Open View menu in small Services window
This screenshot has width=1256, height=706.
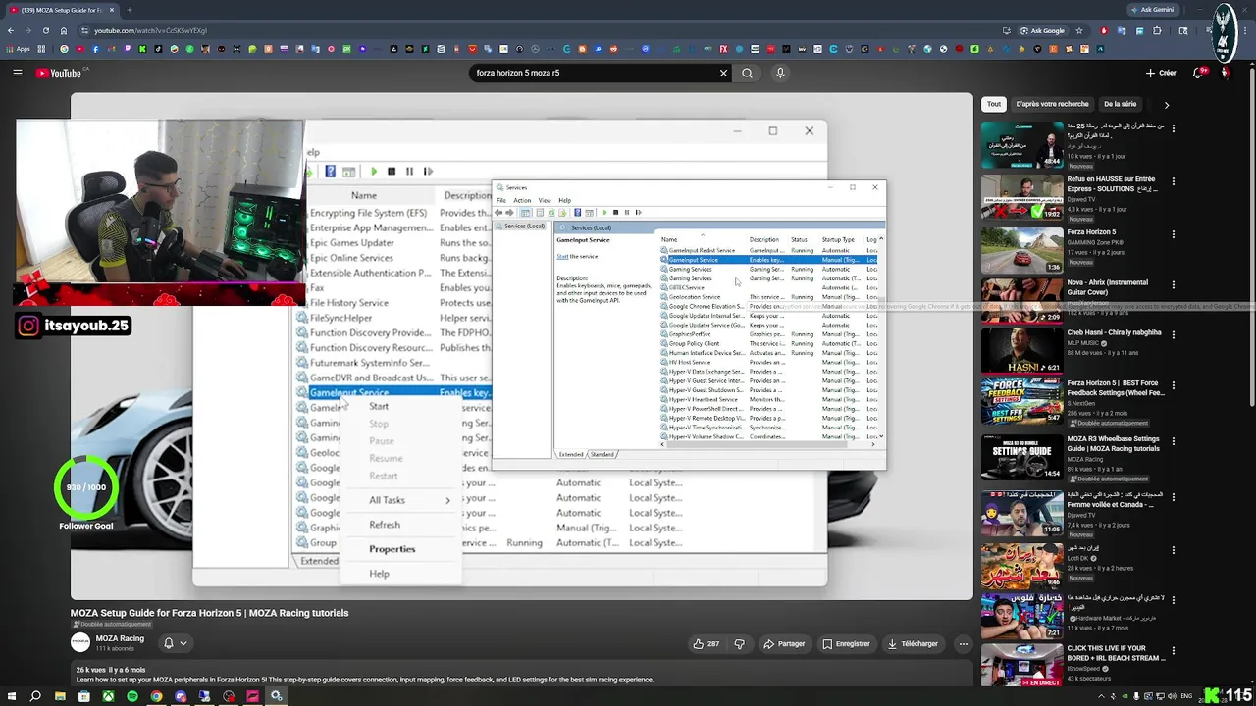(x=545, y=200)
